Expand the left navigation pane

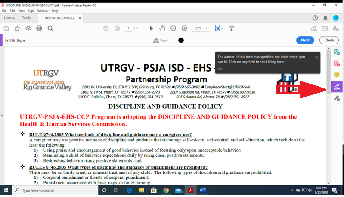coord(2,116)
